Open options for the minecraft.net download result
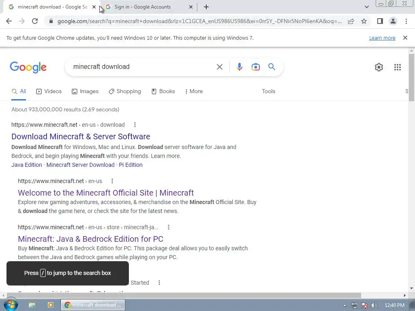Screen dimensions: 415x311 click(135, 125)
